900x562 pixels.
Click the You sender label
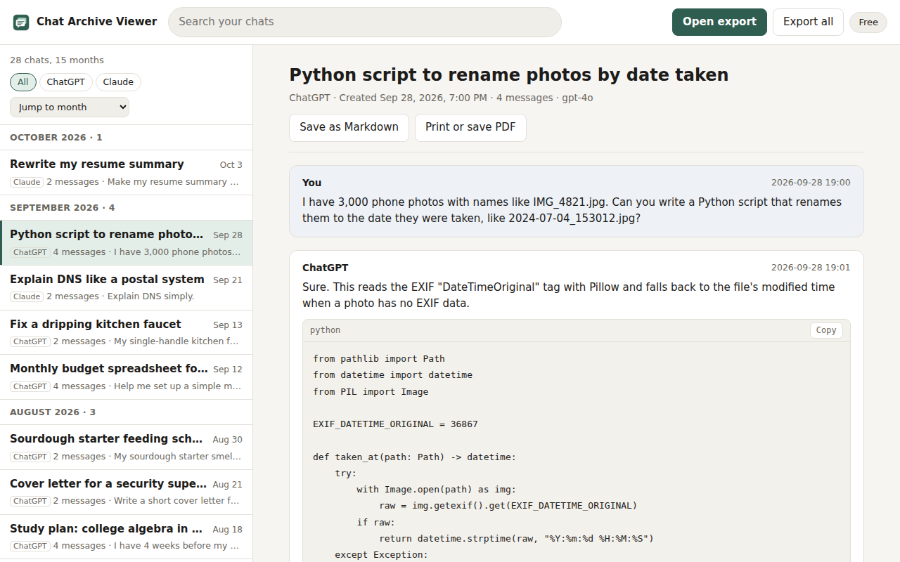coord(311,183)
